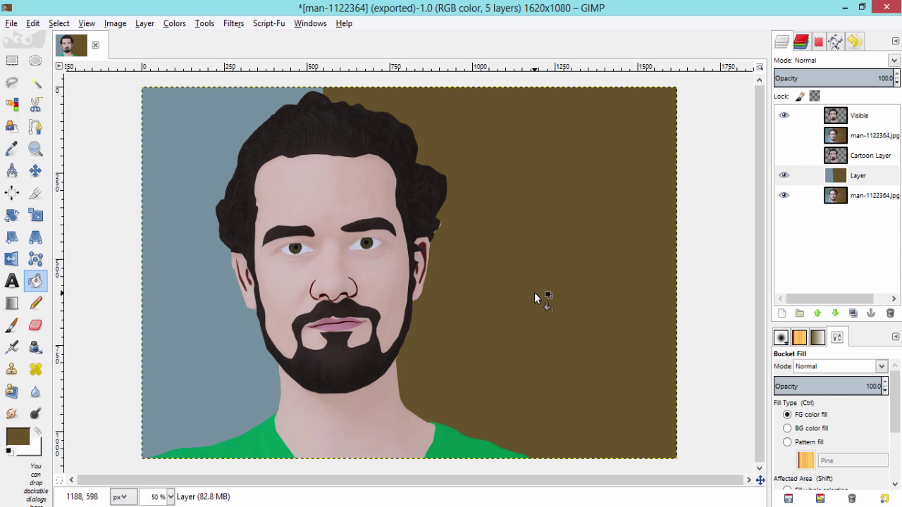Pick the Clone tool

[11, 368]
